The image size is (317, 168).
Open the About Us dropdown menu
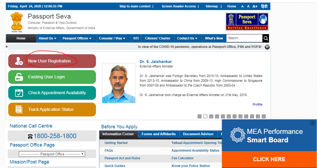point(47,38)
